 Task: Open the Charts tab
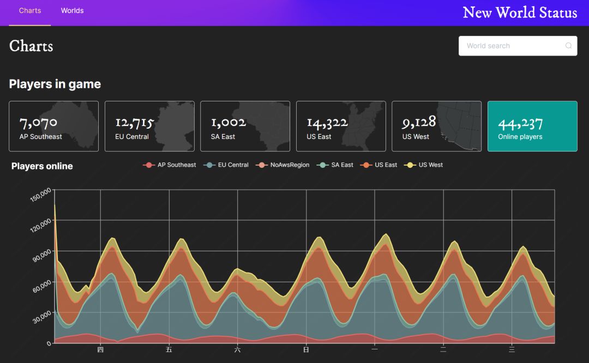point(30,11)
